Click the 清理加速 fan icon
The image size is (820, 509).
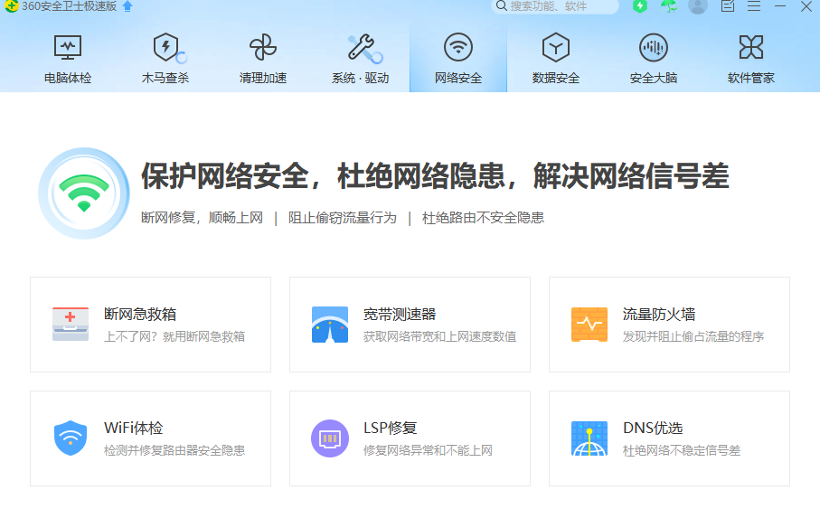tap(262, 47)
